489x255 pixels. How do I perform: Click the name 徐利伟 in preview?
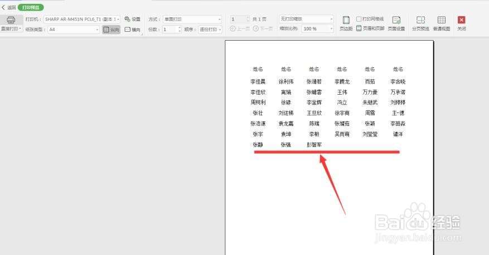coord(286,82)
